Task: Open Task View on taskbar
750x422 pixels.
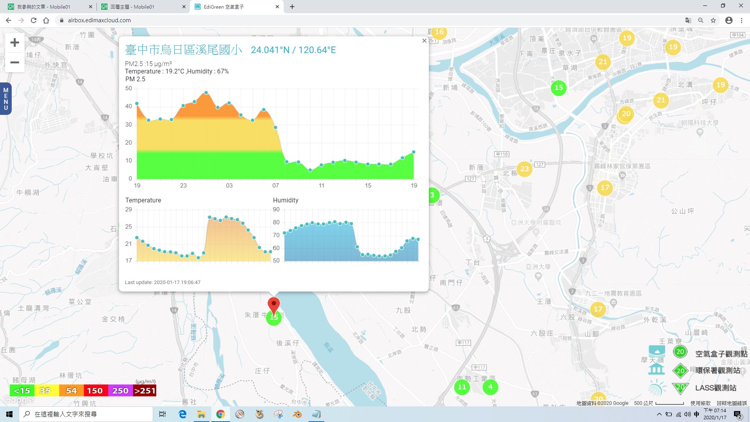Action: [162, 414]
